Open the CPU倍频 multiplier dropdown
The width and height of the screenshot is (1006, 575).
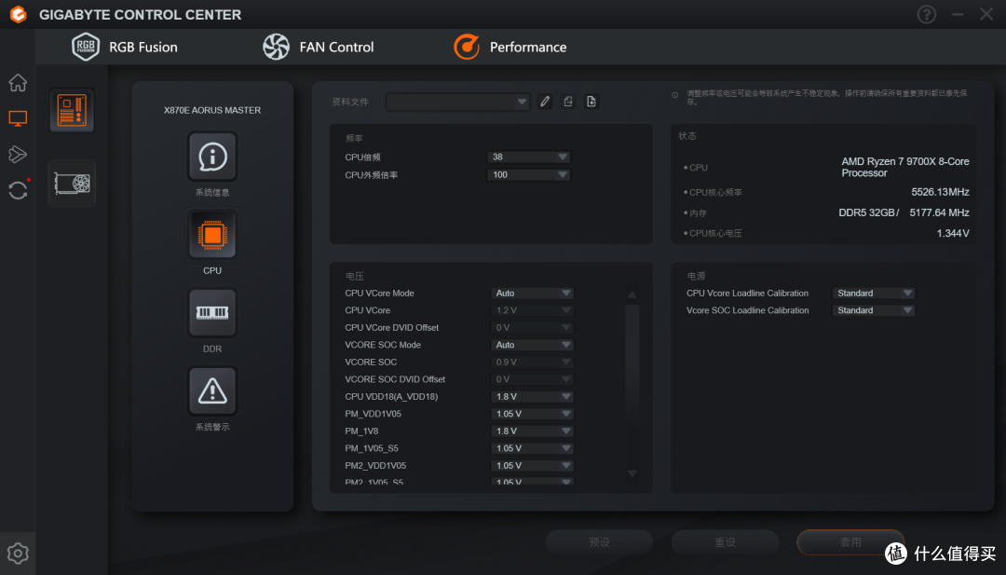529,157
